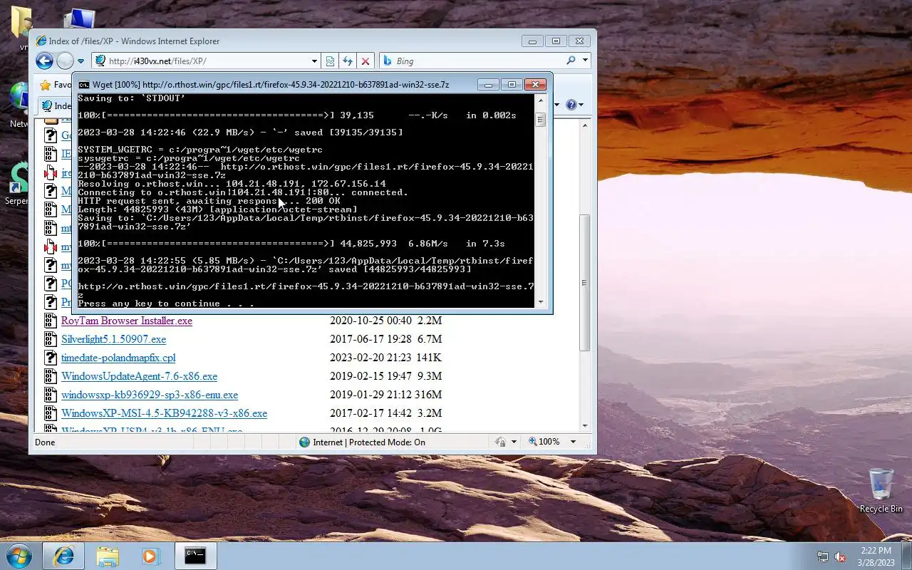Click the Wget console scrollbar thumb
Image resolution: width=912 pixels, height=570 pixels.
[540, 120]
